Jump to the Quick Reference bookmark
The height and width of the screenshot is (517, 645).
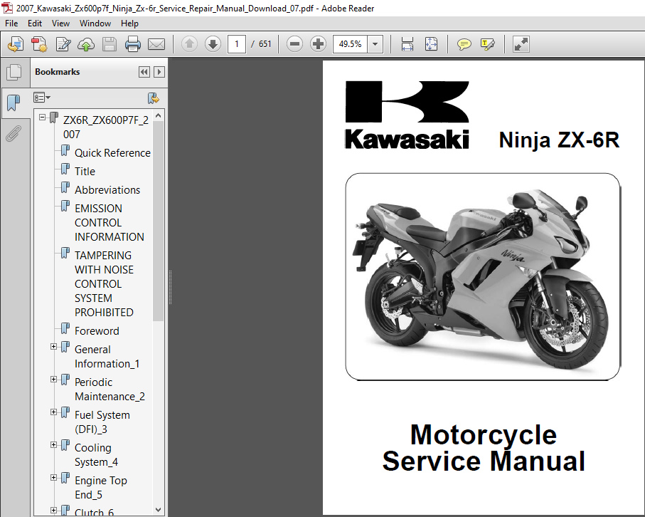pyautogui.click(x=112, y=153)
